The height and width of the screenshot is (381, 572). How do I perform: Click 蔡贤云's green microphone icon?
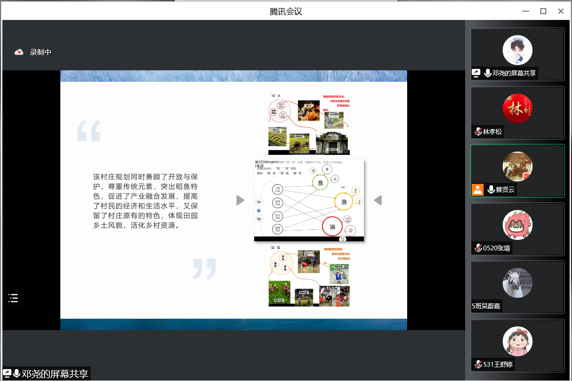click(x=490, y=190)
